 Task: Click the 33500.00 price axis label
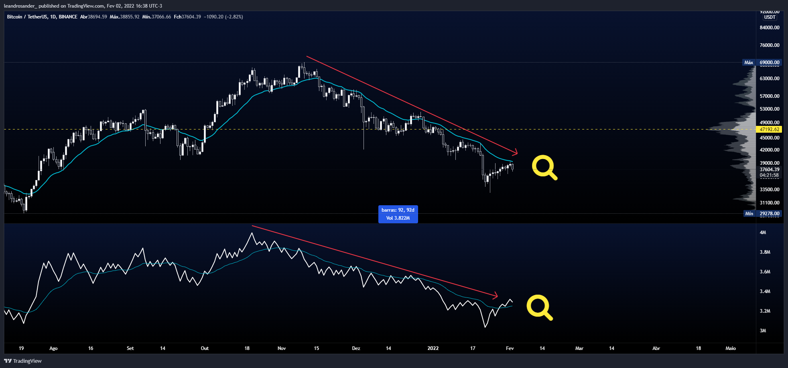click(x=769, y=190)
